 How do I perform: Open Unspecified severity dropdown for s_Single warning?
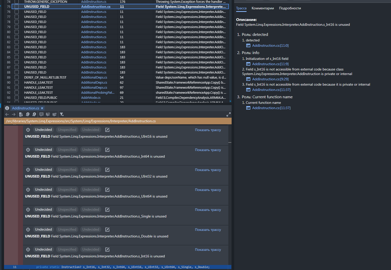(67, 210)
